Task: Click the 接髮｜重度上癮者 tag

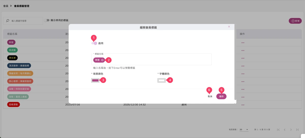Action: tap(18, 97)
